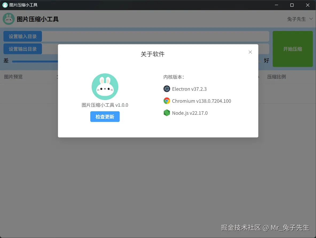This screenshot has width=316, height=238.
Task: Close the 关于软件 dialog with the X
Action: [x=250, y=52]
